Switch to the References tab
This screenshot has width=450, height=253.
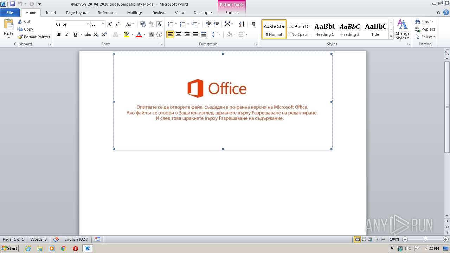108,13
